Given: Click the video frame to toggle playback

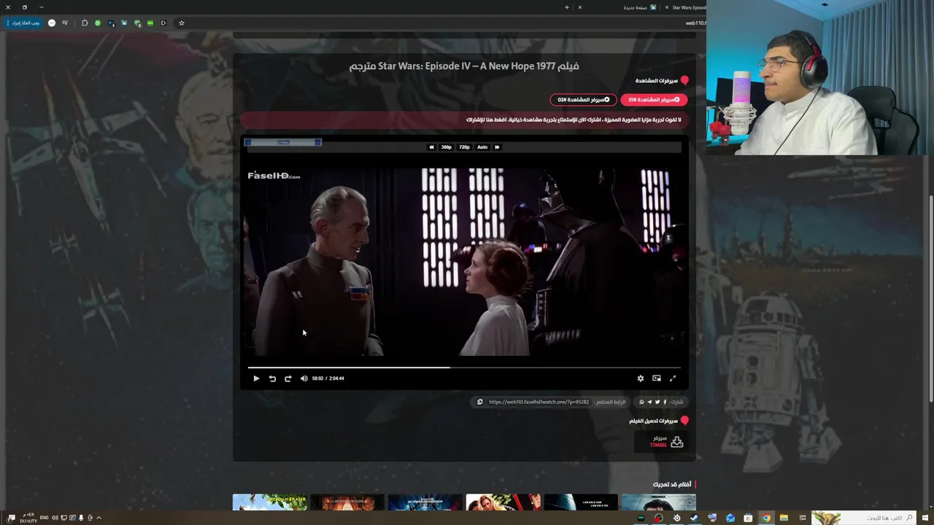Looking at the screenshot, I should pos(464,262).
